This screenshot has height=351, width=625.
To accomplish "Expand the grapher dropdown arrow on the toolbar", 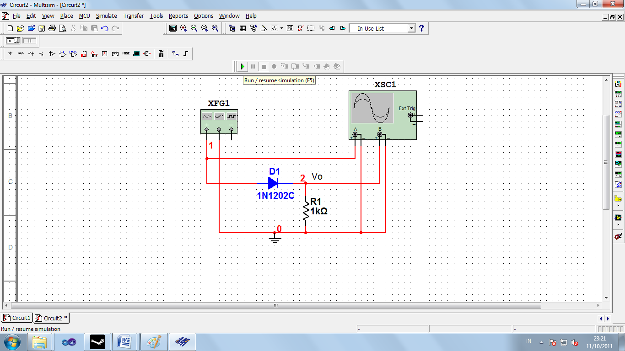I will click(x=281, y=28).
